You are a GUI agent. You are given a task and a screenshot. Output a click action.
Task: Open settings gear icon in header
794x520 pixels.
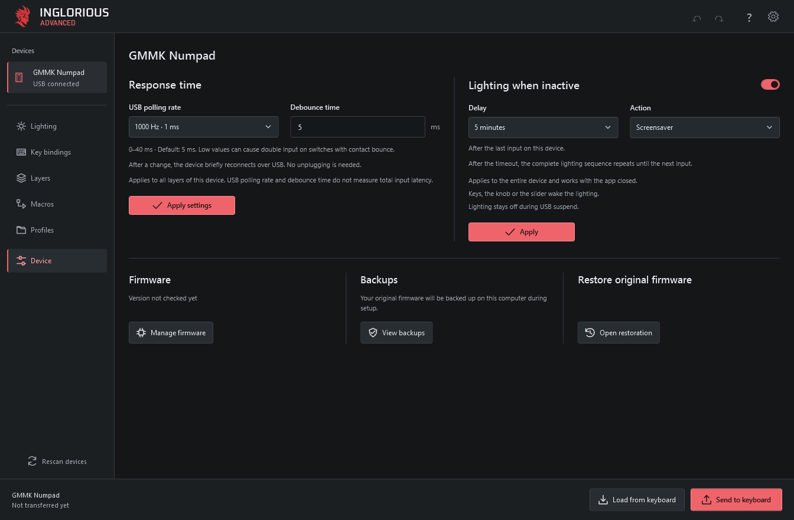(773, 17)
